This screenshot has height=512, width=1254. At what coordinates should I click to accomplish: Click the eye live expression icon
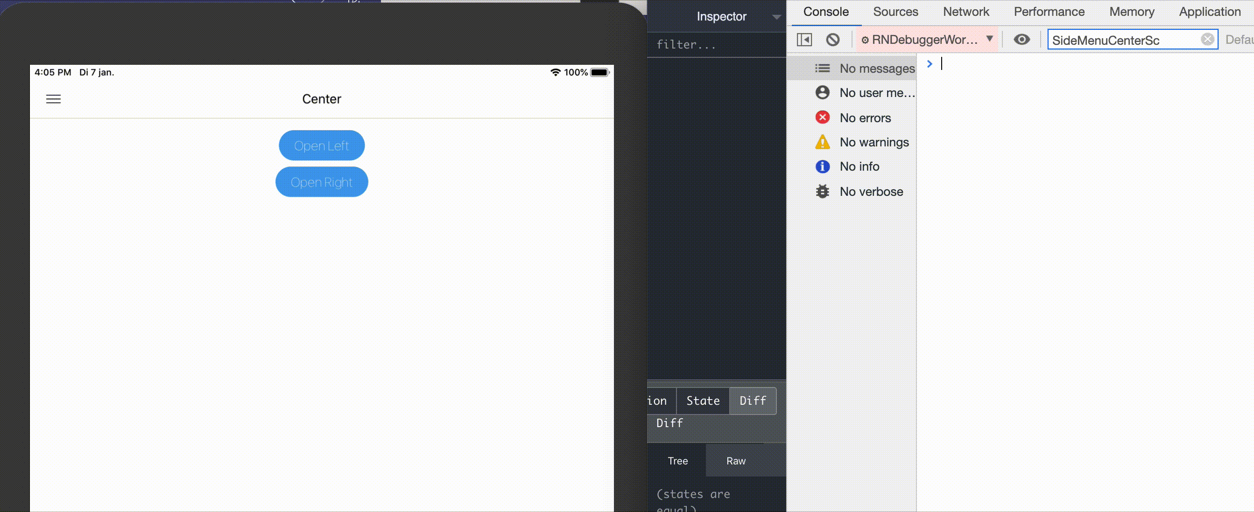point(1022,39)
